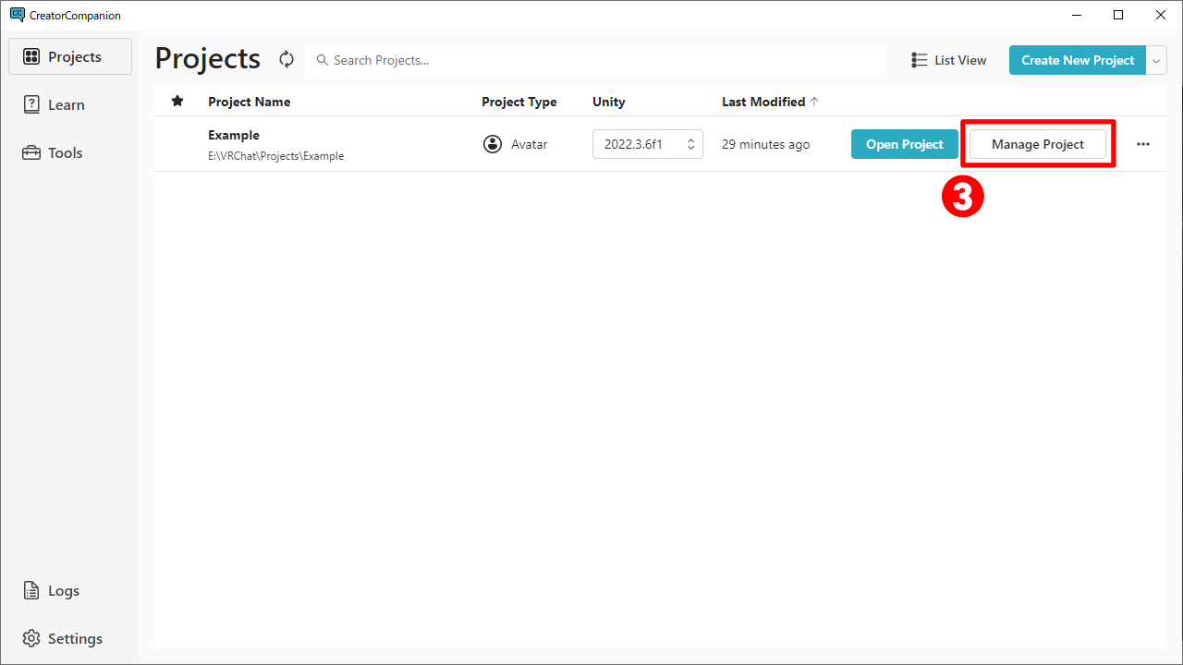Sort by the Project Name column header
The image size is (1183, 665).
pos(249,102)
